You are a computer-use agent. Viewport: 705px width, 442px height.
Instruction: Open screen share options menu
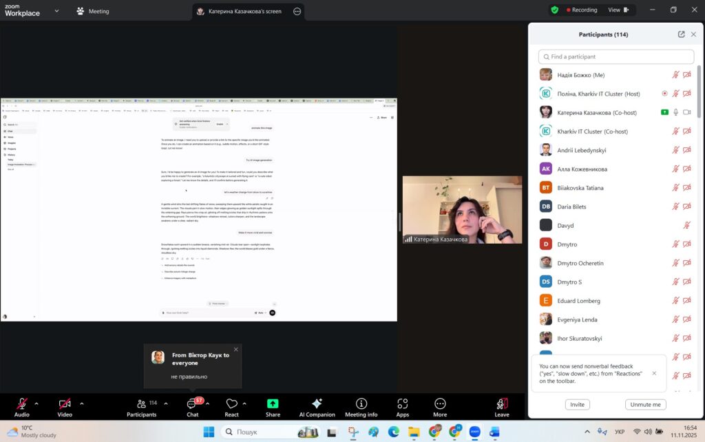coord(297,11)
